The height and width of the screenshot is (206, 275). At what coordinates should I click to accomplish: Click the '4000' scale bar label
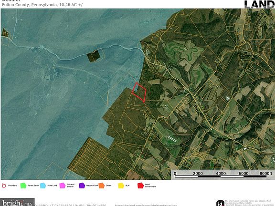[221, 174]
